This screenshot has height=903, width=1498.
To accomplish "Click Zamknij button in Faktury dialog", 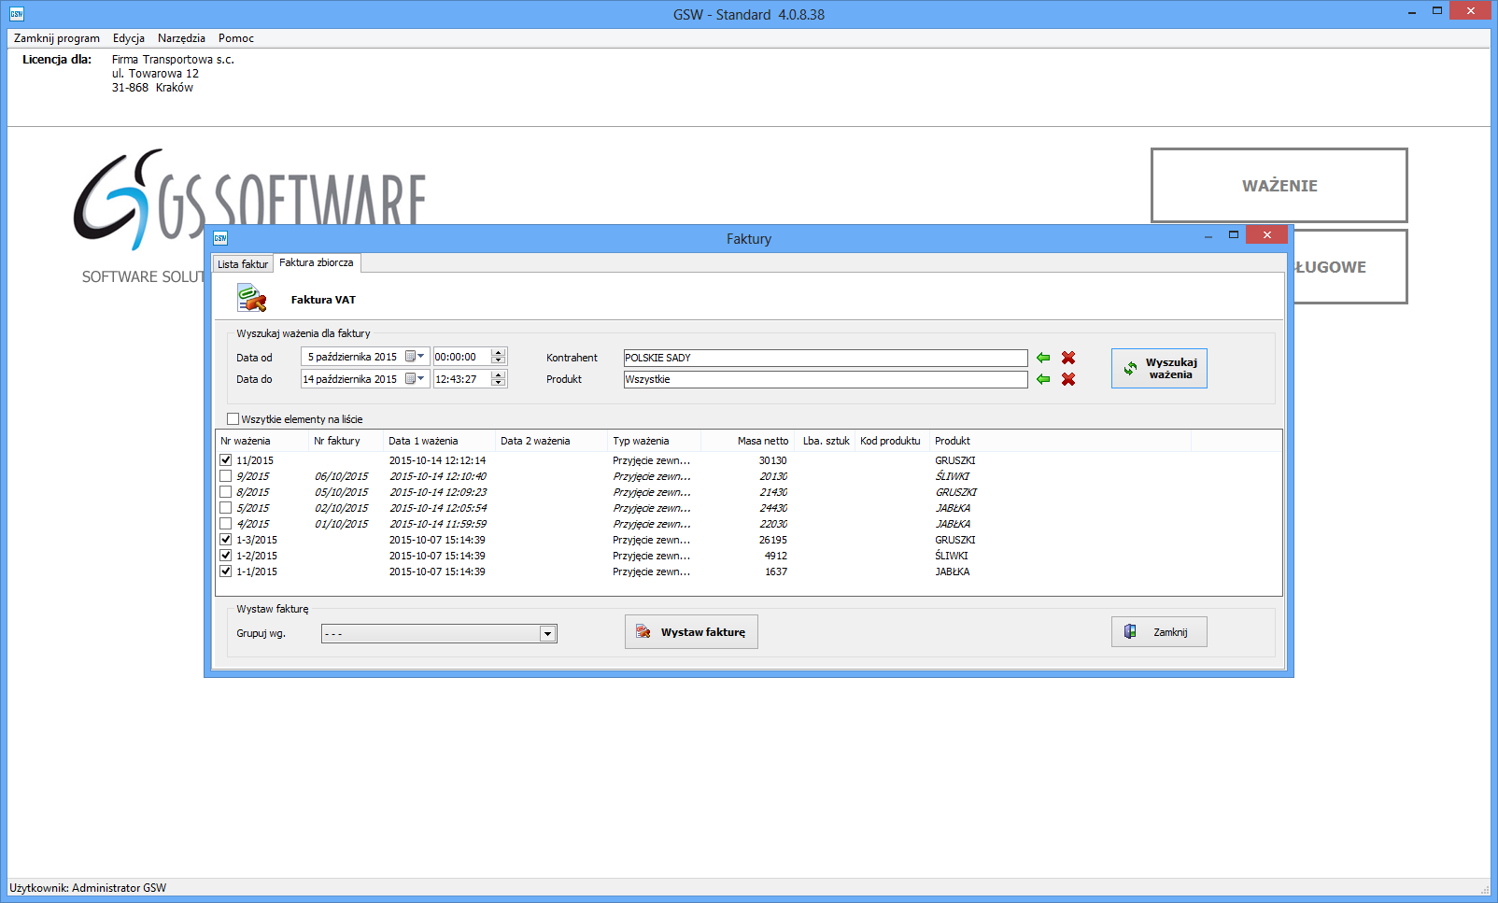I will (x=1159, y=632).
